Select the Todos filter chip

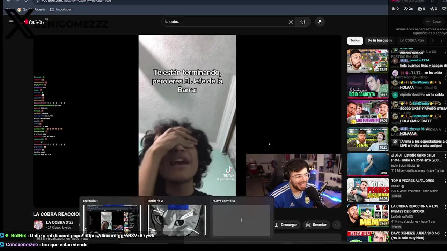[355, 40]
